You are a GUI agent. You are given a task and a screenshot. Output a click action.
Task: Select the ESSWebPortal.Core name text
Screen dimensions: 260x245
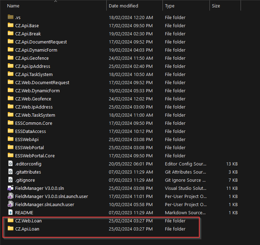pyautogui.click(x=35, y=156)
